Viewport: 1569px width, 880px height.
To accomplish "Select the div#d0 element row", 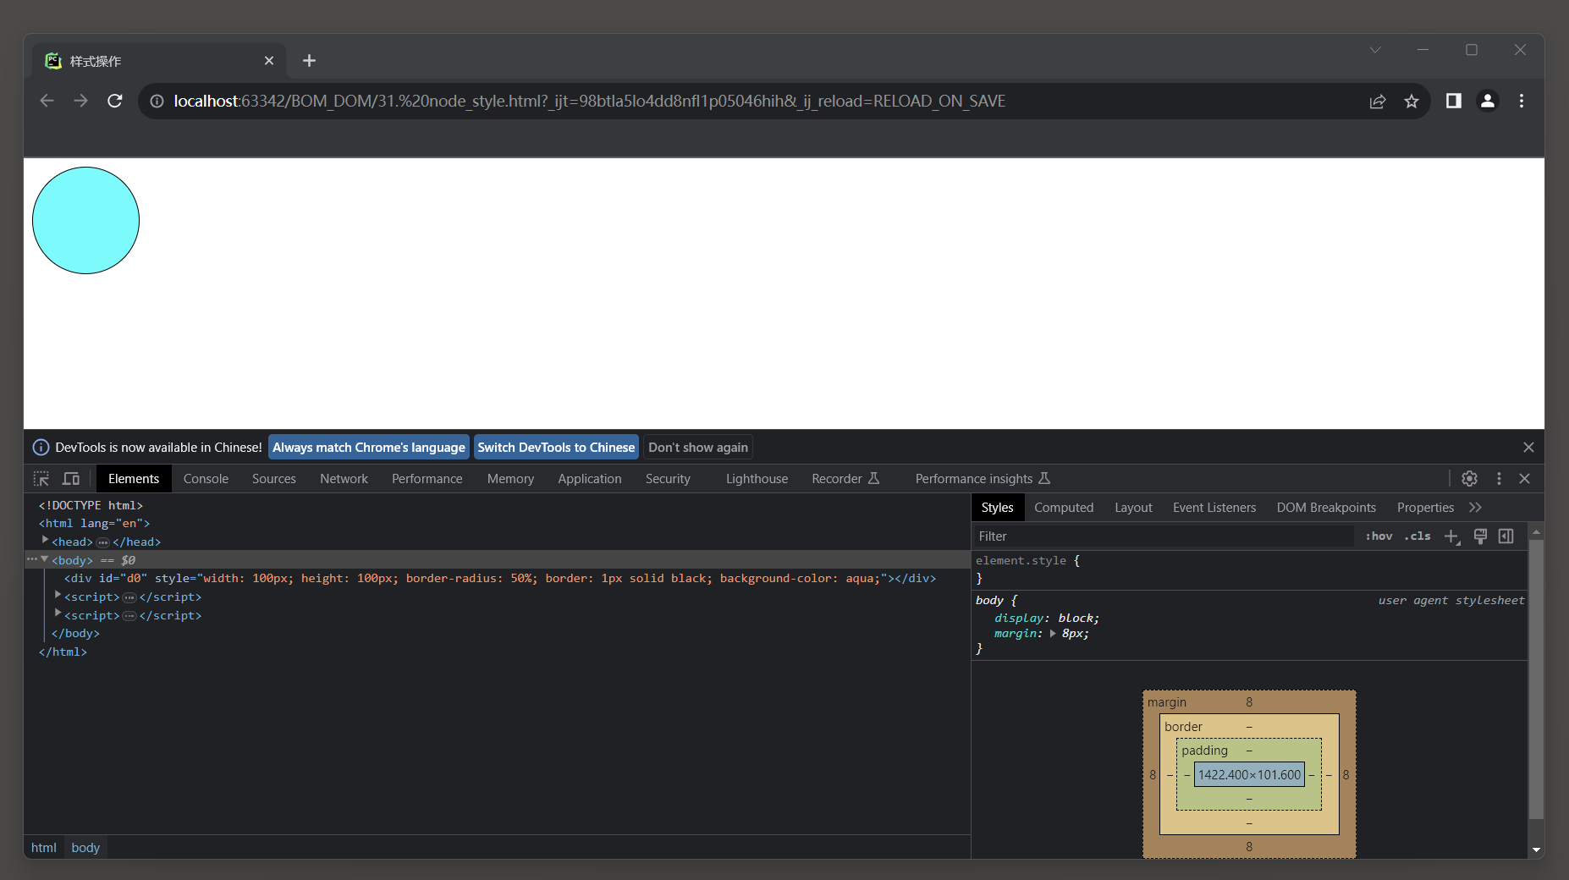I will point(500,579).
